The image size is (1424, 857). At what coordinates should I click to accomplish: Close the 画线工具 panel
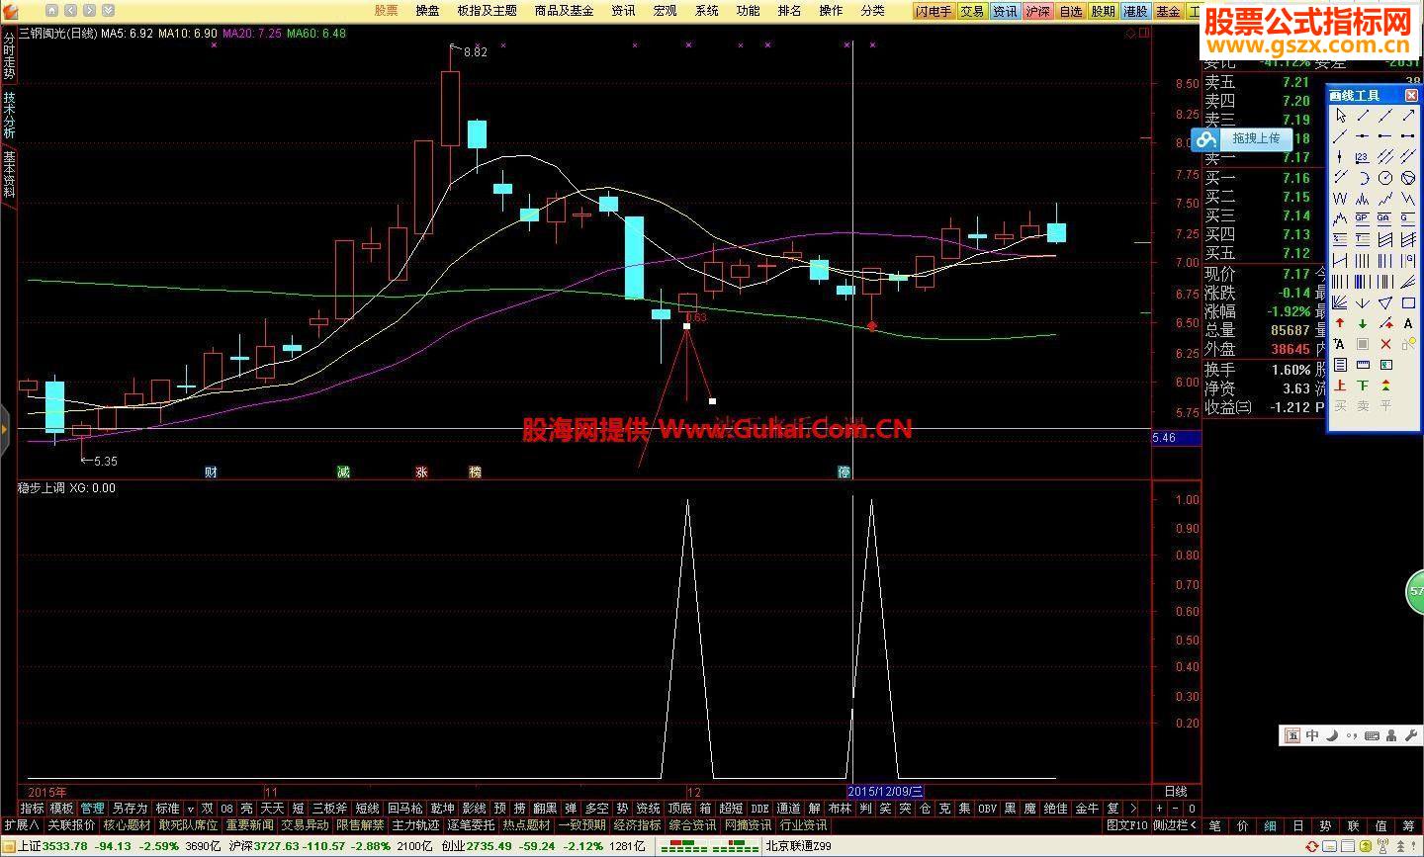(x=1411, y=95)
